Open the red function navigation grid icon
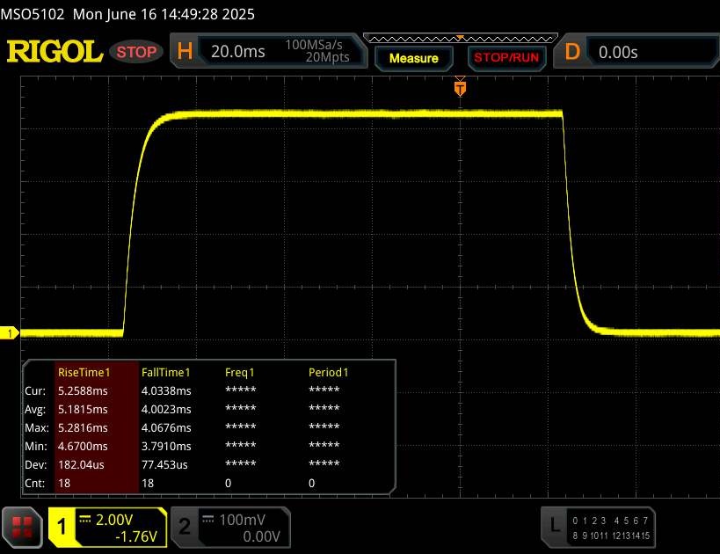Image resolution: width=720 pixels, height=554 pixels. tap(22, 528)
